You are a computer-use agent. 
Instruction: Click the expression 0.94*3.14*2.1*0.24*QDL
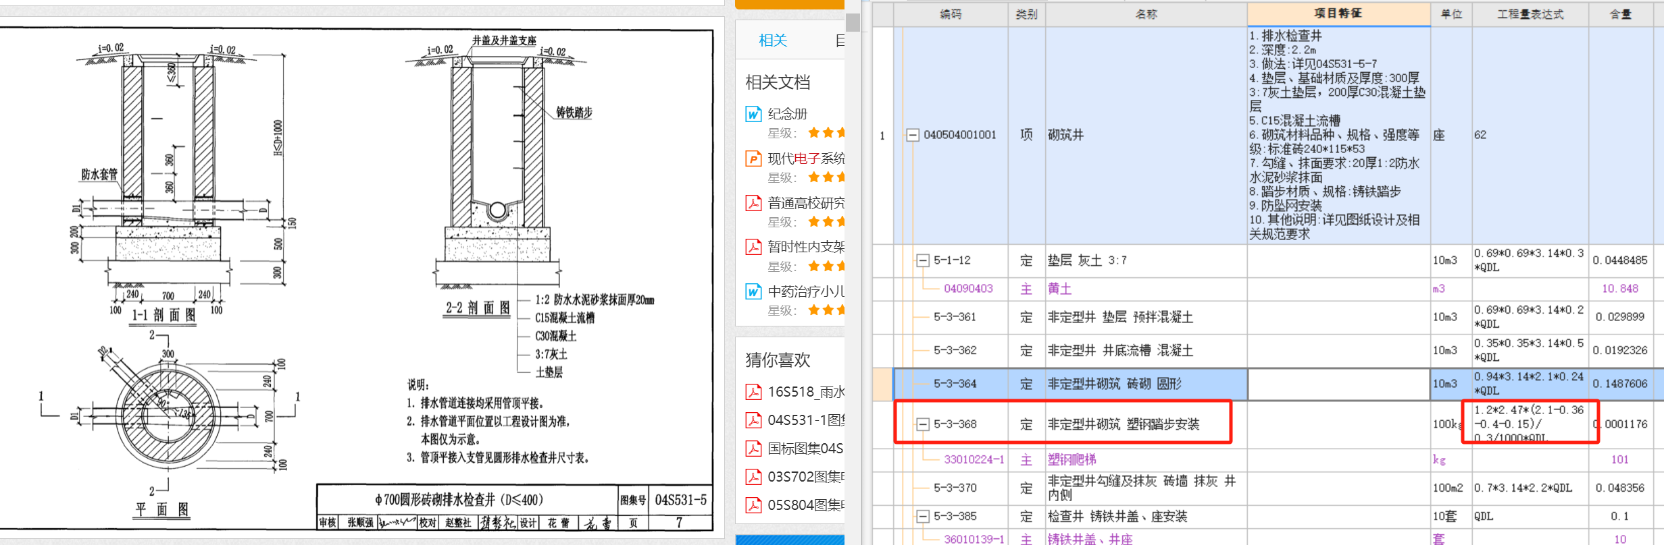click(1528, 384)
